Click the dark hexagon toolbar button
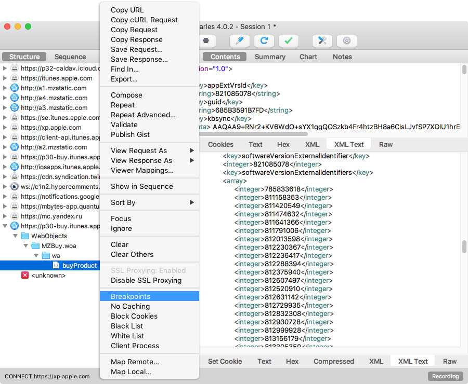The width and height of the screenshot is (468, 384). click(206, 40)
